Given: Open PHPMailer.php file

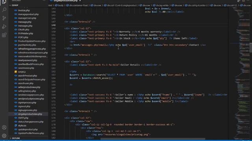Looking at the screenshot, I should (x=26, y=33).
